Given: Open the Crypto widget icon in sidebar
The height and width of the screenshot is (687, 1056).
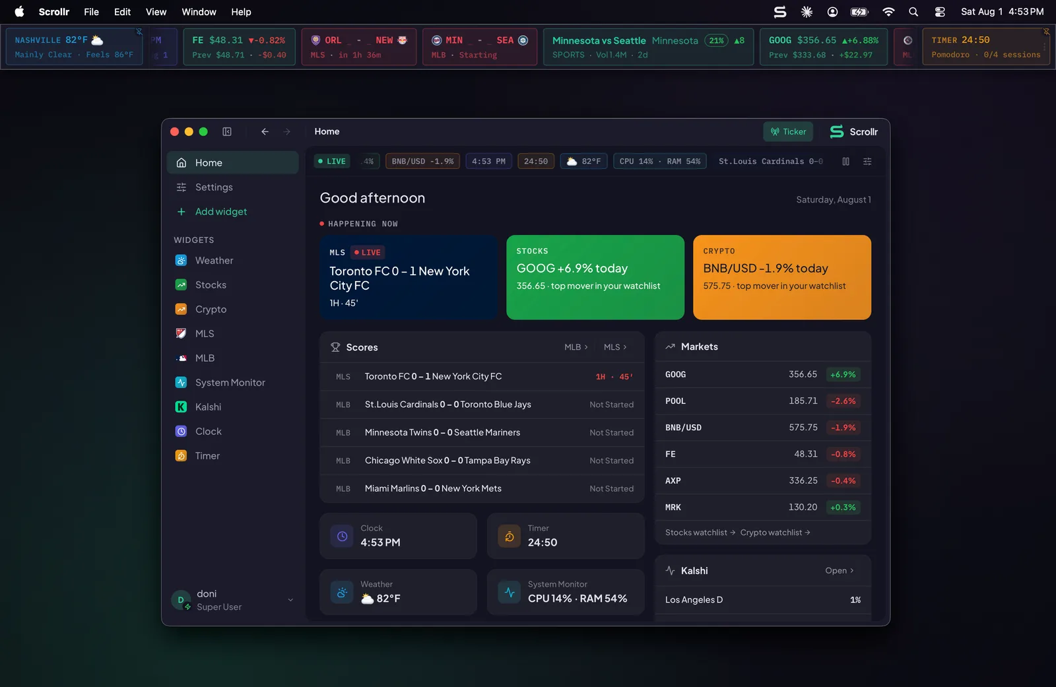Looking at the screenshot, I should point(181,310).
